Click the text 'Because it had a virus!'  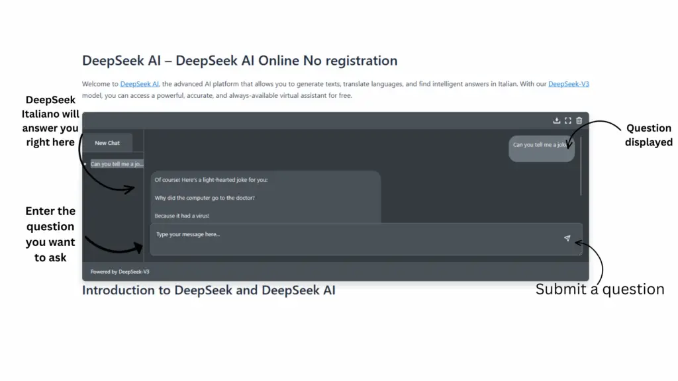tap(181, 216)
